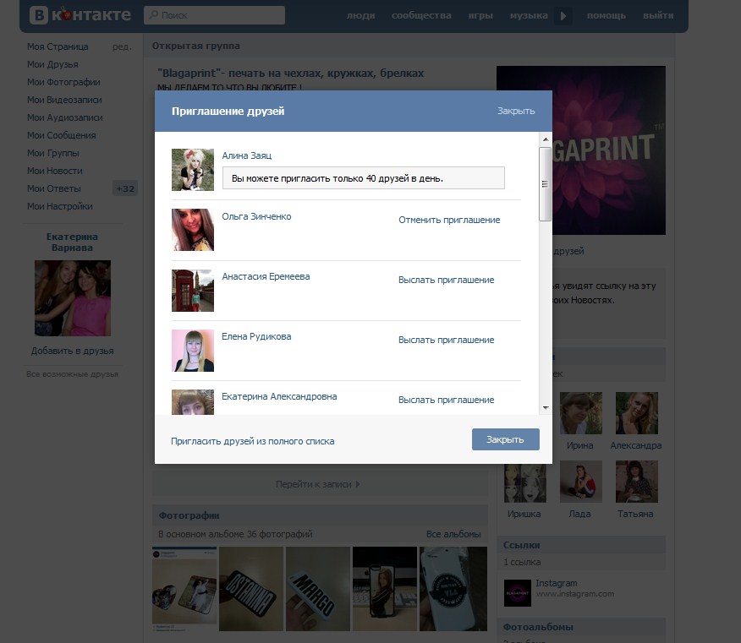Click the '+32' answers counter badge
The height and width of the screenshot is (643, 741).
(125, 188)
